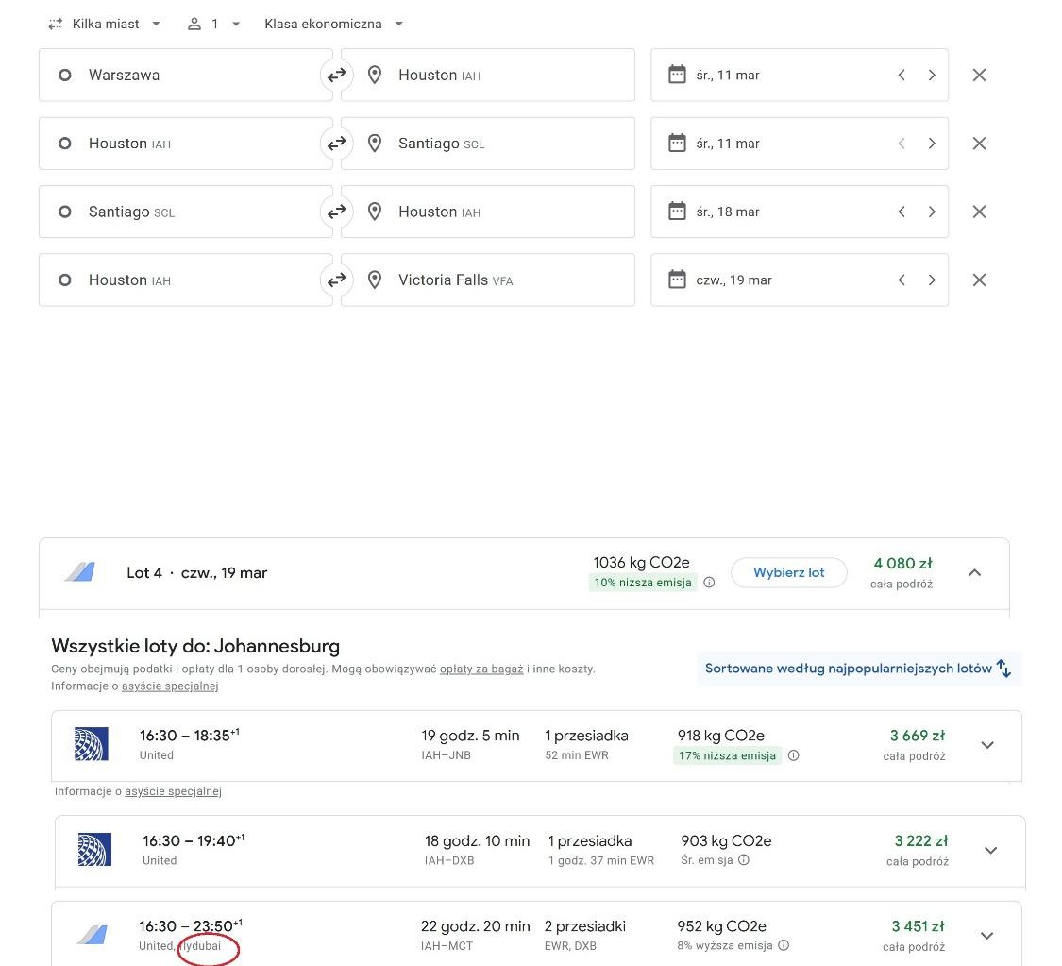This screenshot has width=1062, height=966.
Task: Swap Warszawa and Houston locations
Action: [x=337, y=76]
